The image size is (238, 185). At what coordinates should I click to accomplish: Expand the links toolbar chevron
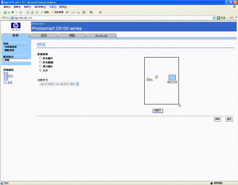(x=237, y=17)
